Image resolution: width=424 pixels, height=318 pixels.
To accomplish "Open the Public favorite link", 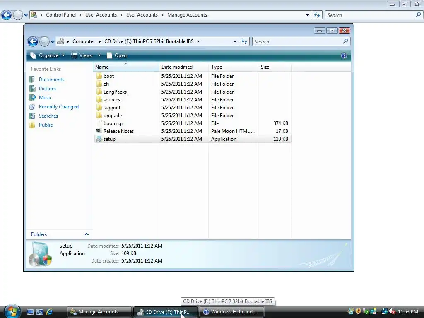I will (x=46, y=125).
